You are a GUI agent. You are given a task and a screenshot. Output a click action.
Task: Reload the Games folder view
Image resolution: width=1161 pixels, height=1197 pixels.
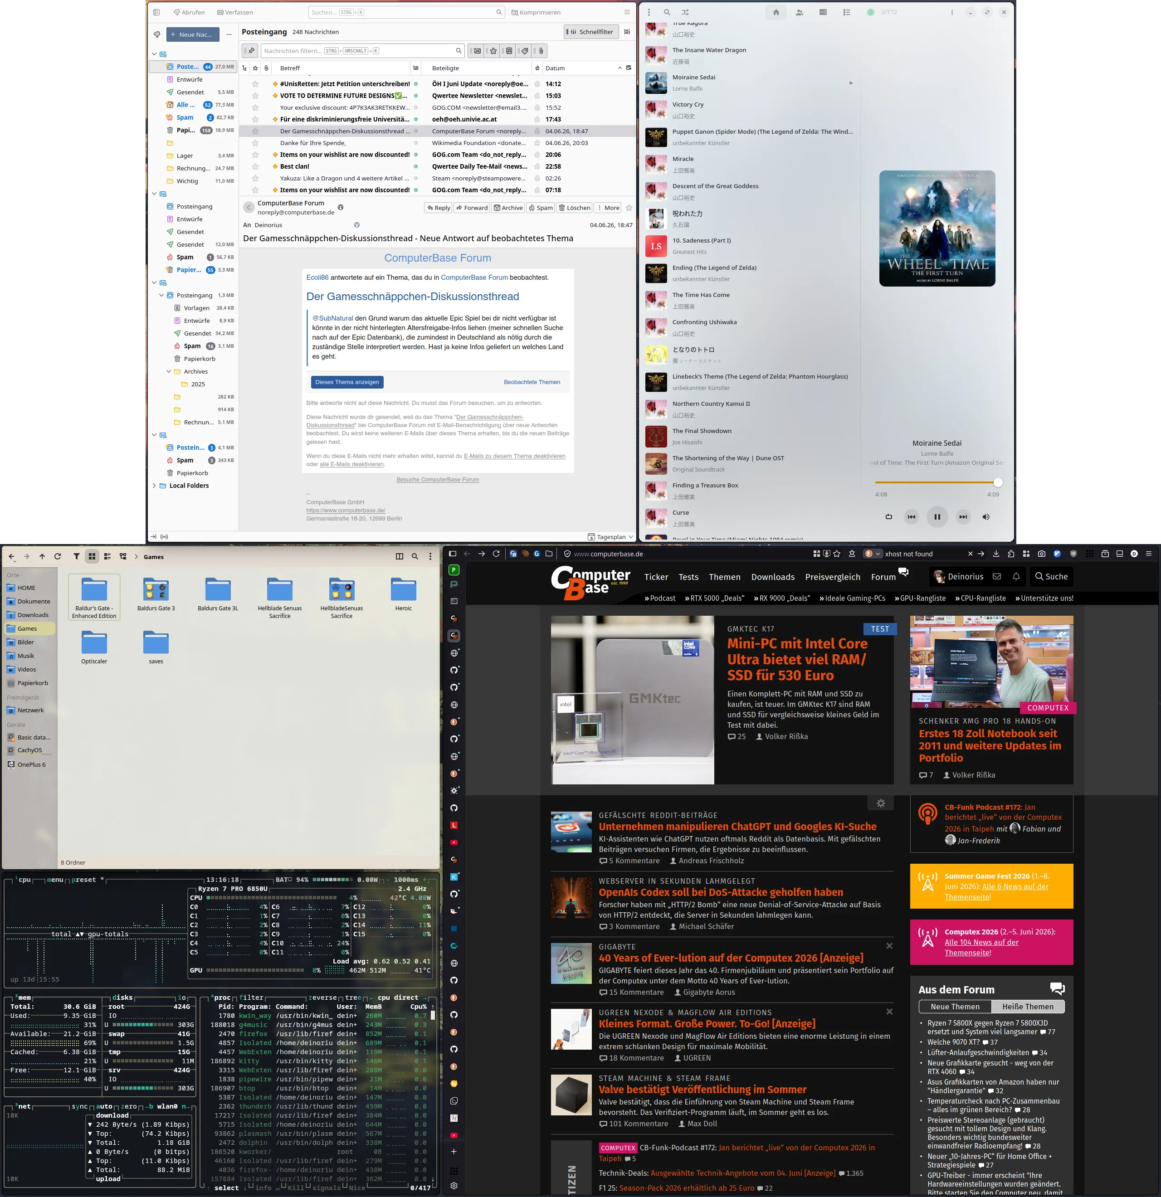point(58,556)
